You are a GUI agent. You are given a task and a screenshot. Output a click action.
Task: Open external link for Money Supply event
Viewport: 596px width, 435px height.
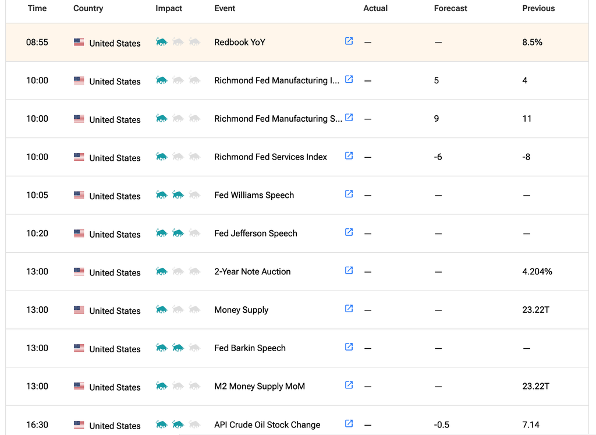pyautogui.click(x=349, y=309)
